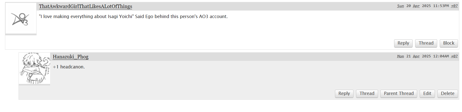View Thread of Hanazuki_Phog's comment
This screenshot has width=462, height=112.
coord(367,93)
